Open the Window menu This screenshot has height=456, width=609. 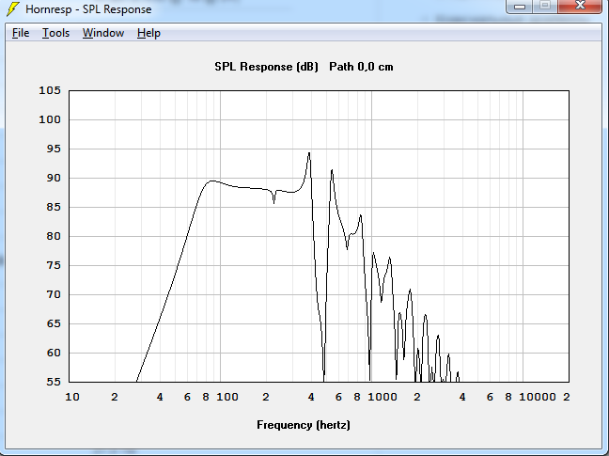click(x=103, y=33)
